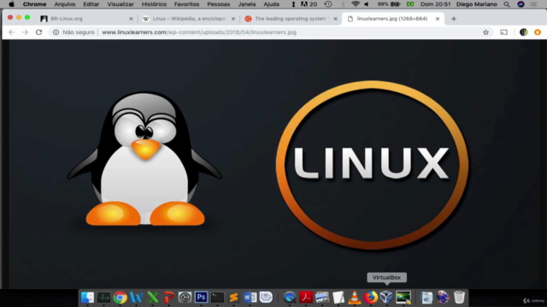The width and height of the screenshot is (547, 307).
Task: Launch the red P presentation Dock icon
Action: 168,298
